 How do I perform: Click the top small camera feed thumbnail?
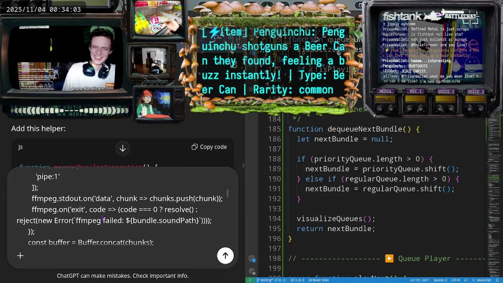158,18
